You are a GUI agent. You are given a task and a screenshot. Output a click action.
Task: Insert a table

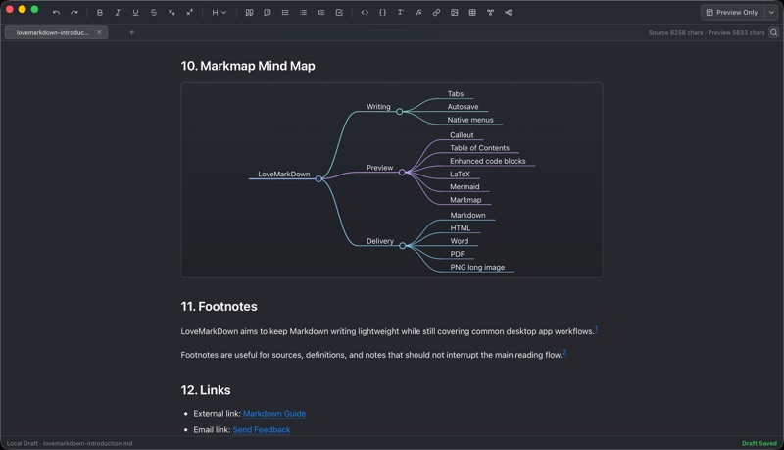pyautogui.click(x=472, y=13)
